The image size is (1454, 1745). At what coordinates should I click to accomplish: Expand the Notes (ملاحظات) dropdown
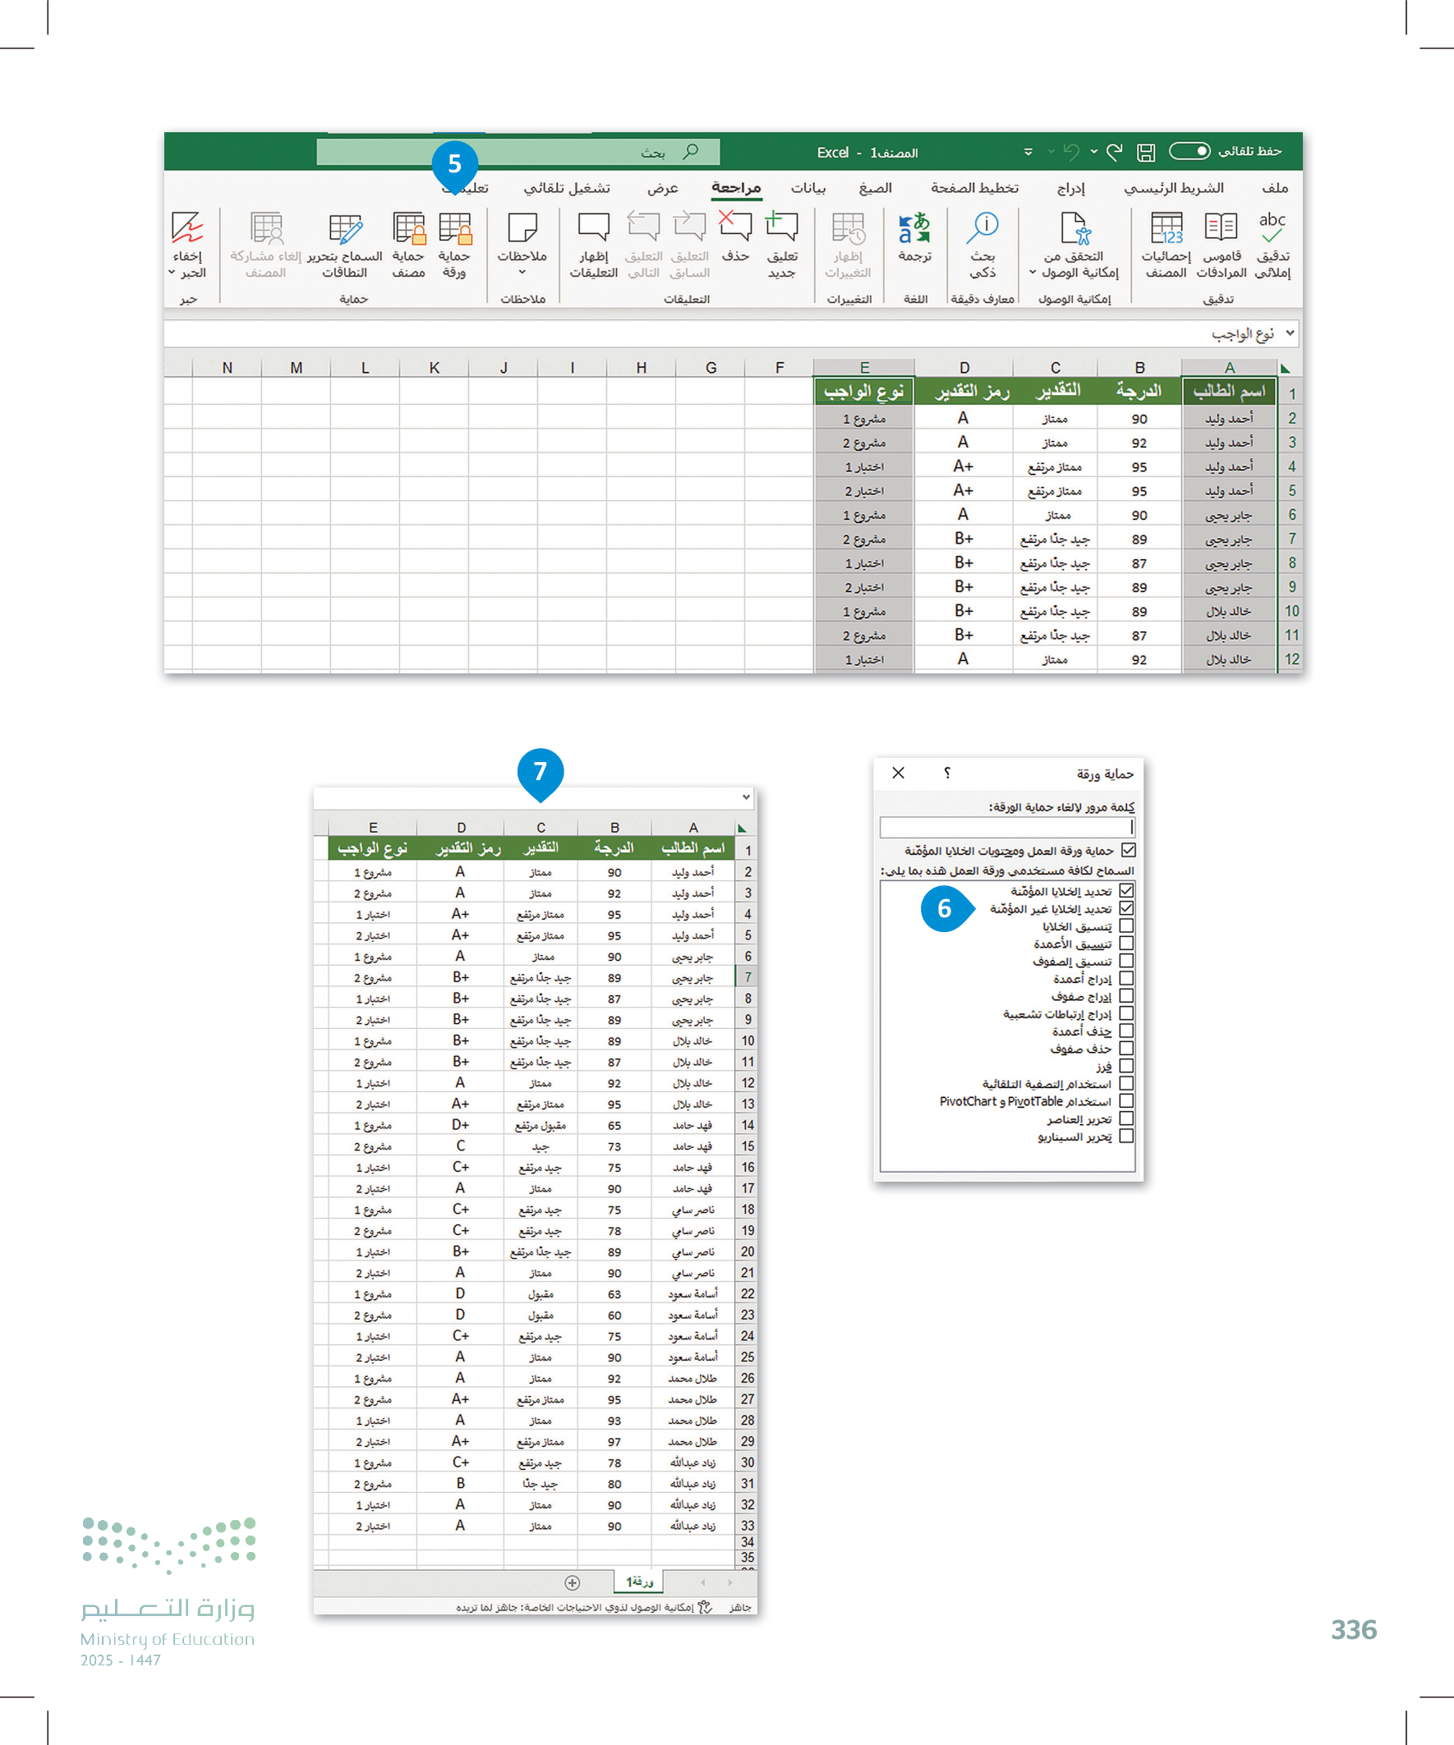(522, 273)
